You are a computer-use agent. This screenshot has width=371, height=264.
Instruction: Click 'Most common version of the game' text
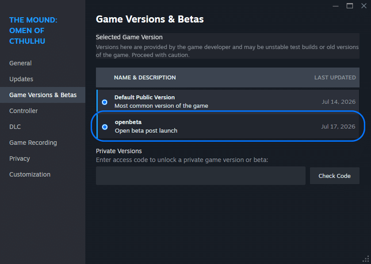(161, 106)
